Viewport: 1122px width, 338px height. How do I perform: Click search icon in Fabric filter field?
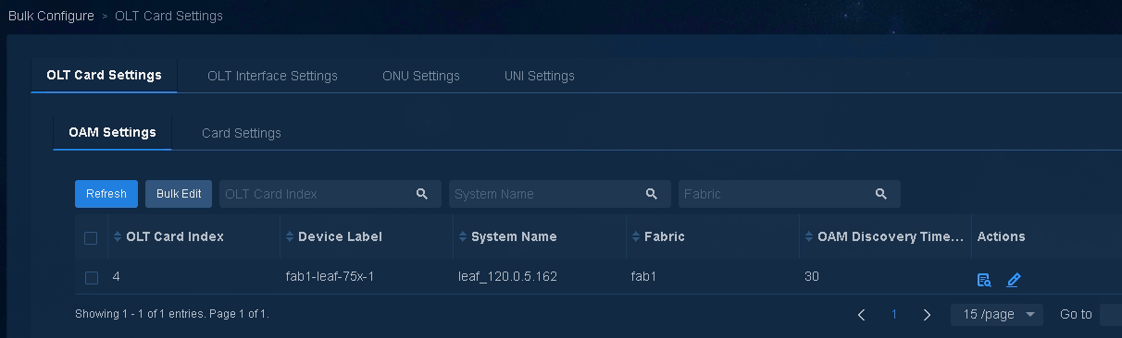coord(881,194)
